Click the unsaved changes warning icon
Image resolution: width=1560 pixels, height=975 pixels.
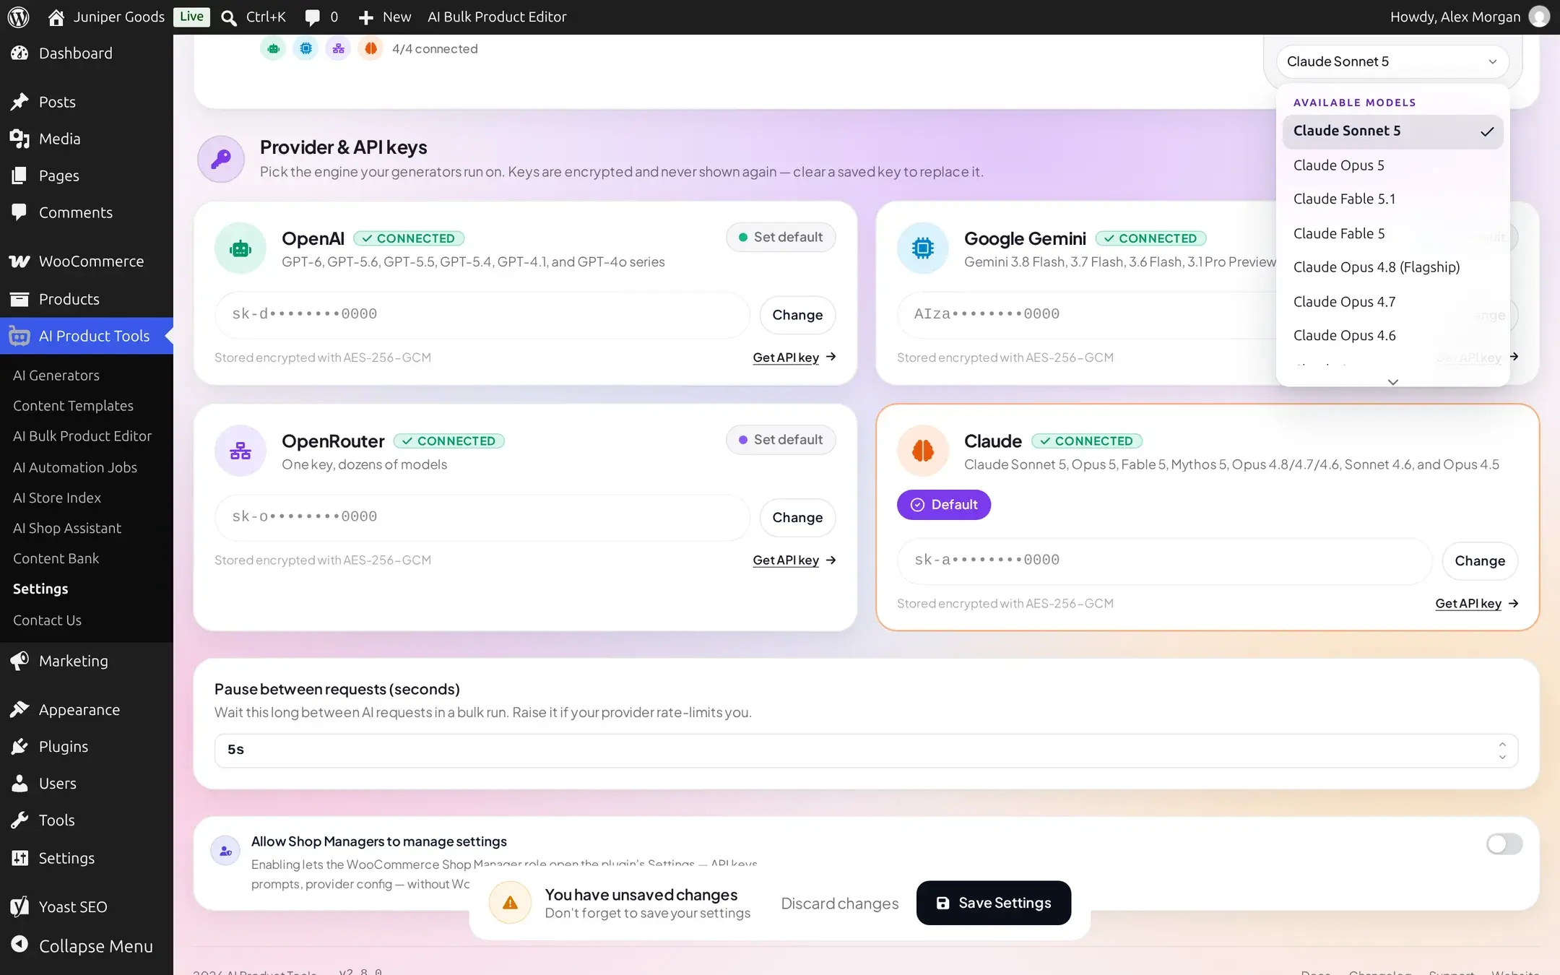tap(510, 903)
